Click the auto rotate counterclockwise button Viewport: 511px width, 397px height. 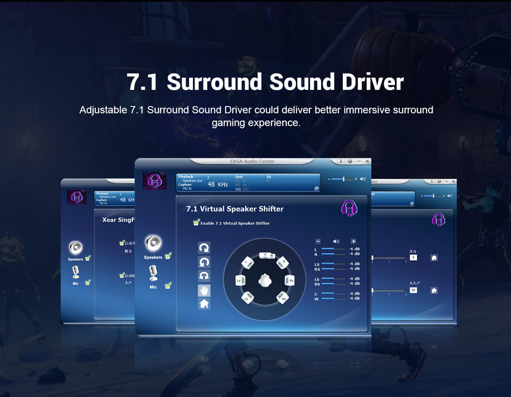pyautogui.click(x=204, y=262)
